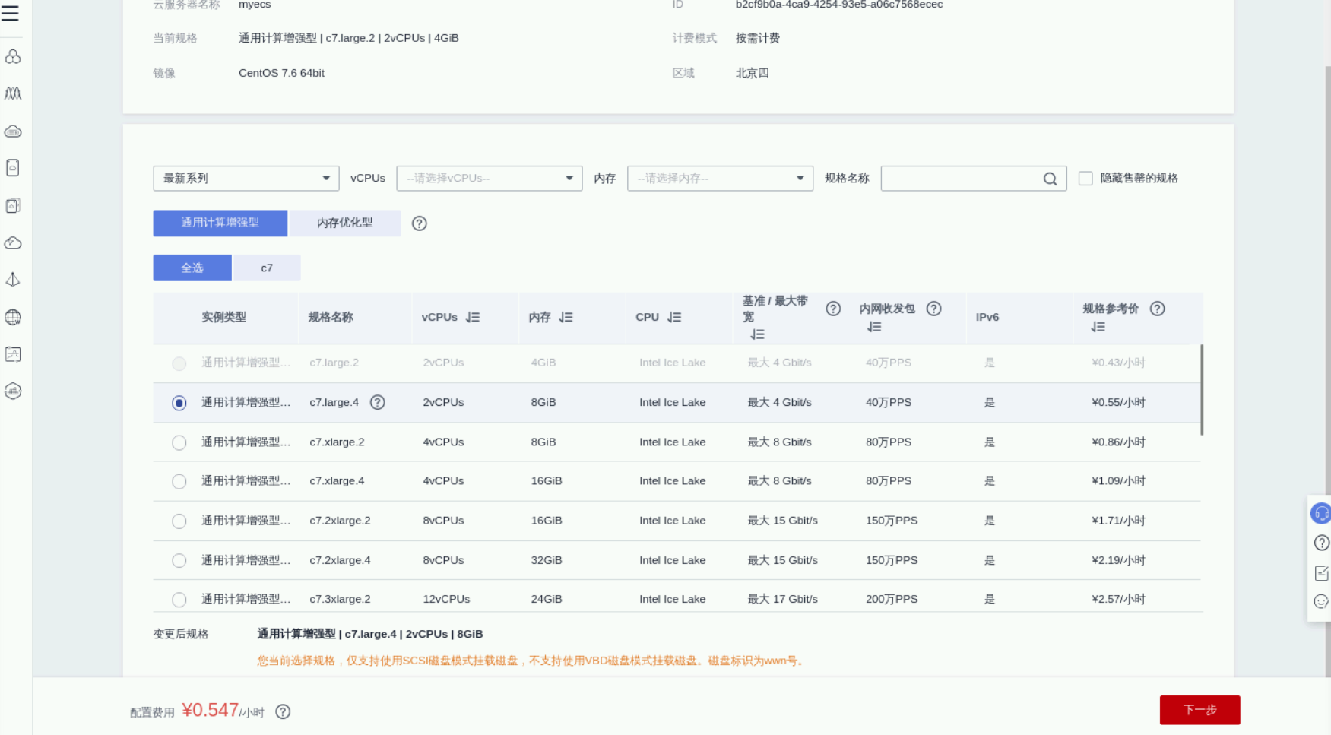
Task: Open the cloud server sidebar icon
Action: pyautogui.click(x=13, y=131)
